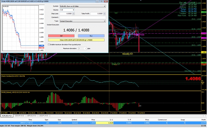
Task: Click the Weekly R1 label on the chart
Action: coord(128,54)
